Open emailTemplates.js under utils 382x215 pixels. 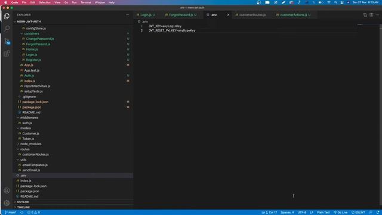(x=35, y=165)
